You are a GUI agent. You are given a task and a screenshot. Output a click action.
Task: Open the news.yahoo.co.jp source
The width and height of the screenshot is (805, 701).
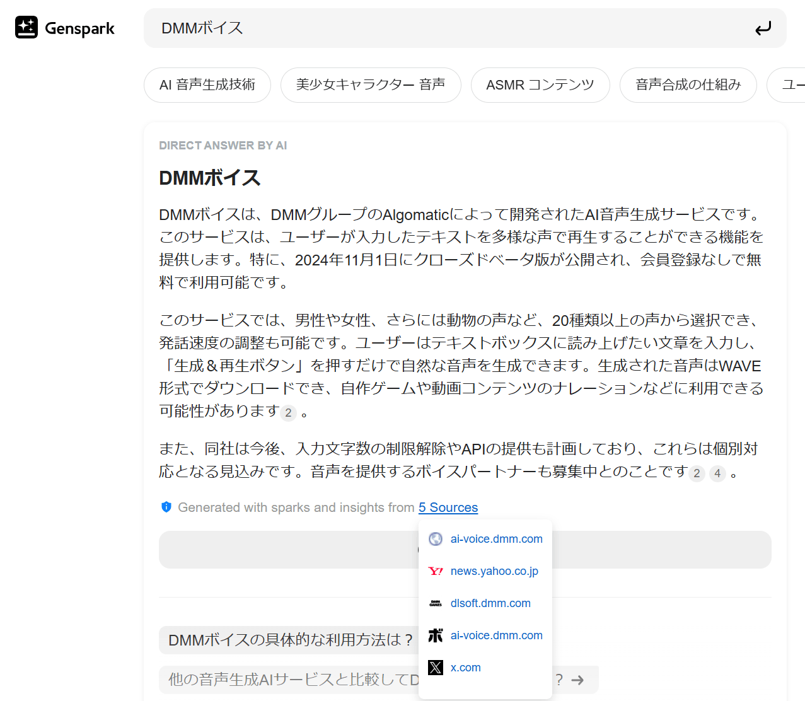point(494,571)
